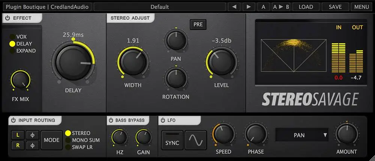Toggle the LFO section power icon
The height and width of the screenshot is (161, 375).
coord(163,120)
